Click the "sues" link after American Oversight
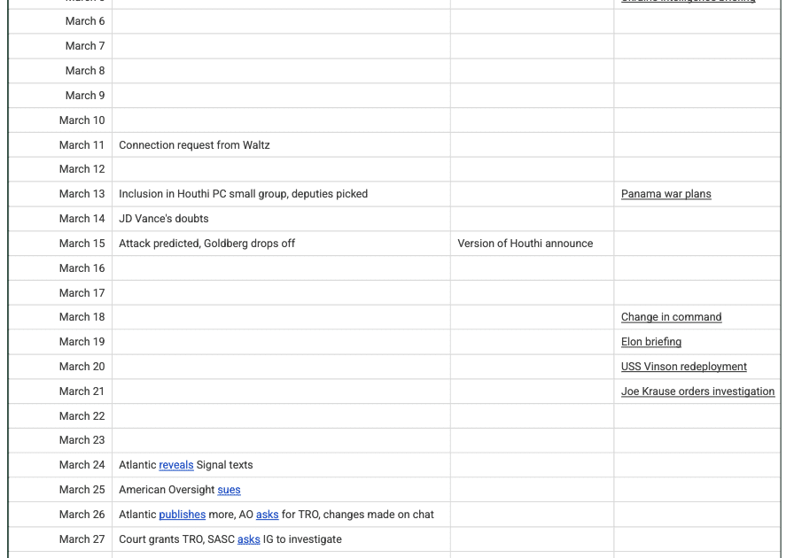Image resolution: width=794 pixels, height=558 pixels. pos(229,490)
